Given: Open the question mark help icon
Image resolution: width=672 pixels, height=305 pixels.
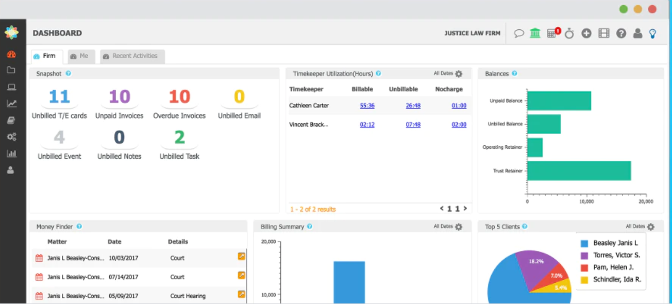Looking at the screenshot, I should tap(621, 33).
